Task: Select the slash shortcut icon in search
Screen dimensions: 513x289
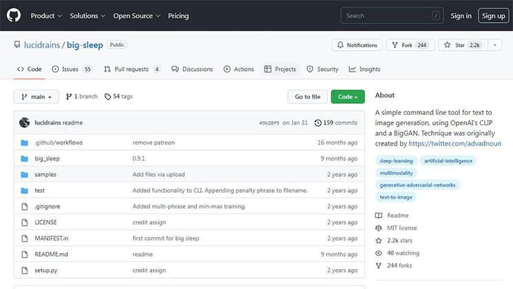Action: [x=436, y=16]
